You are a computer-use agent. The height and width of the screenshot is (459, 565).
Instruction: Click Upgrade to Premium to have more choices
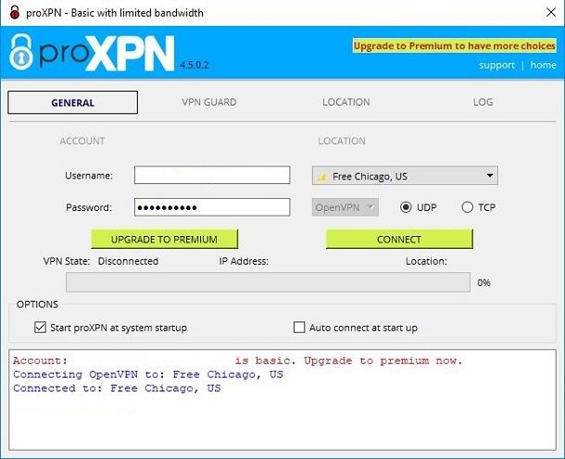pos(455,45)
